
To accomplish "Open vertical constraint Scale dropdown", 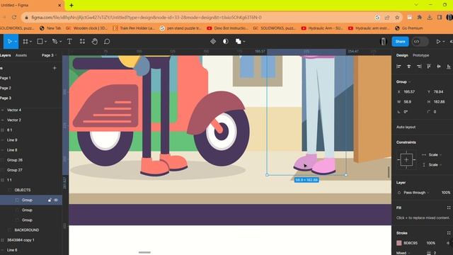I will (x=435, y=165).
